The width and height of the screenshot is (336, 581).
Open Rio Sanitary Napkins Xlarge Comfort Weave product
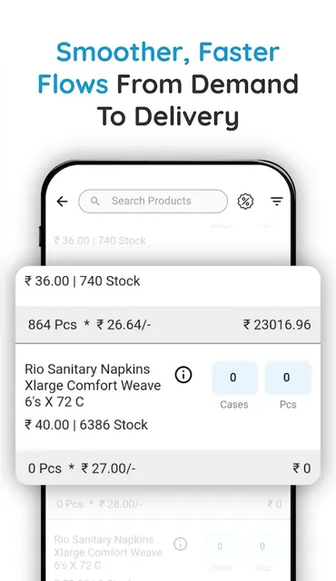coord(93,385)
